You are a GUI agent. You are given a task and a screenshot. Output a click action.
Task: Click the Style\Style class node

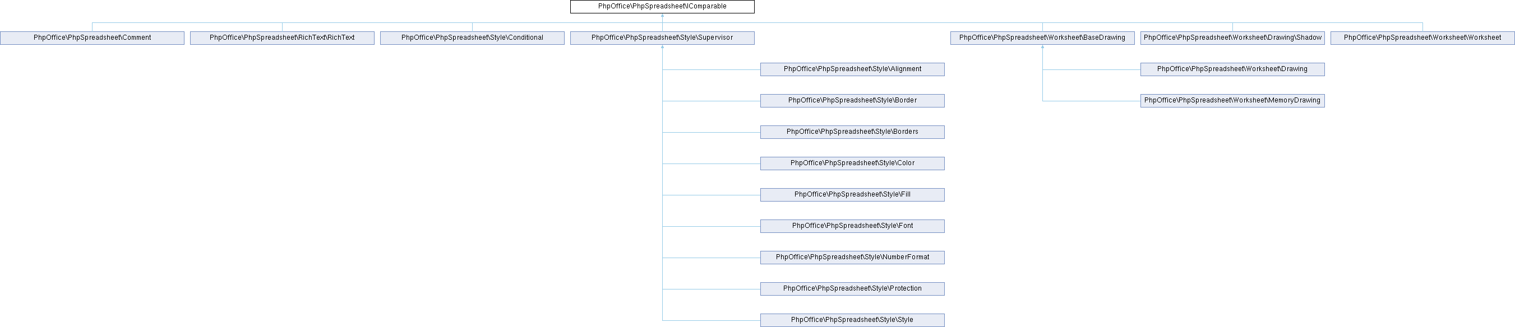tap(852, 320)
